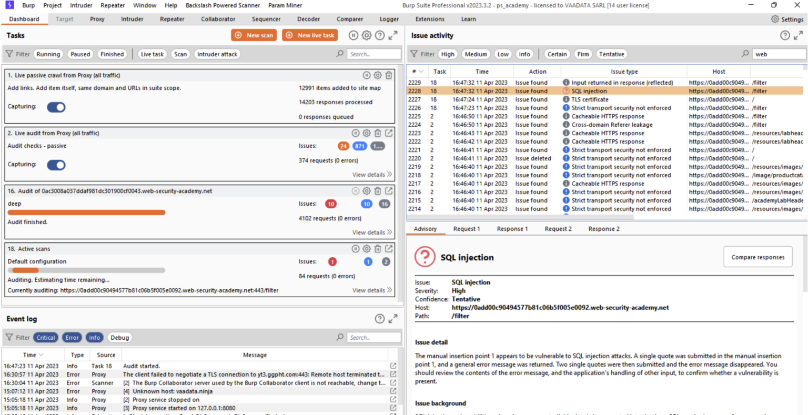The width and height of the screenshot is (808, 415).
Task: Open Active scans task in new window
Action: [x=389, y=248]
